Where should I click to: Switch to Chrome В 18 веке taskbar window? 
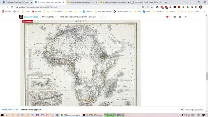71,115
